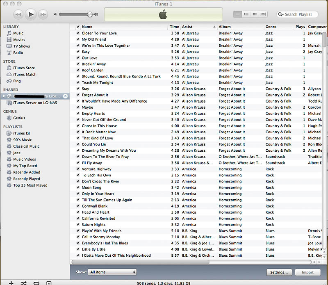
Task: Open Music Videos smart playlist
Action: pos(25,159)
